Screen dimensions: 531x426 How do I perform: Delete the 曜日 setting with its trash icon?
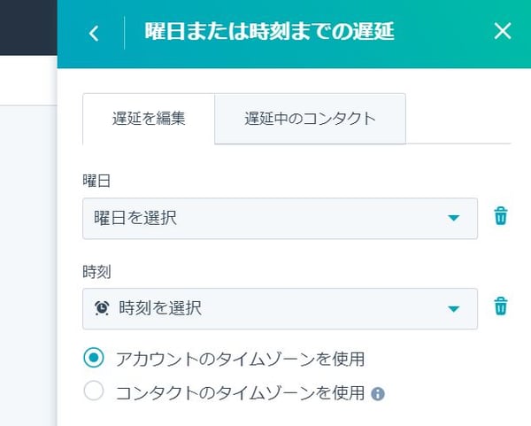pos(501,216)
